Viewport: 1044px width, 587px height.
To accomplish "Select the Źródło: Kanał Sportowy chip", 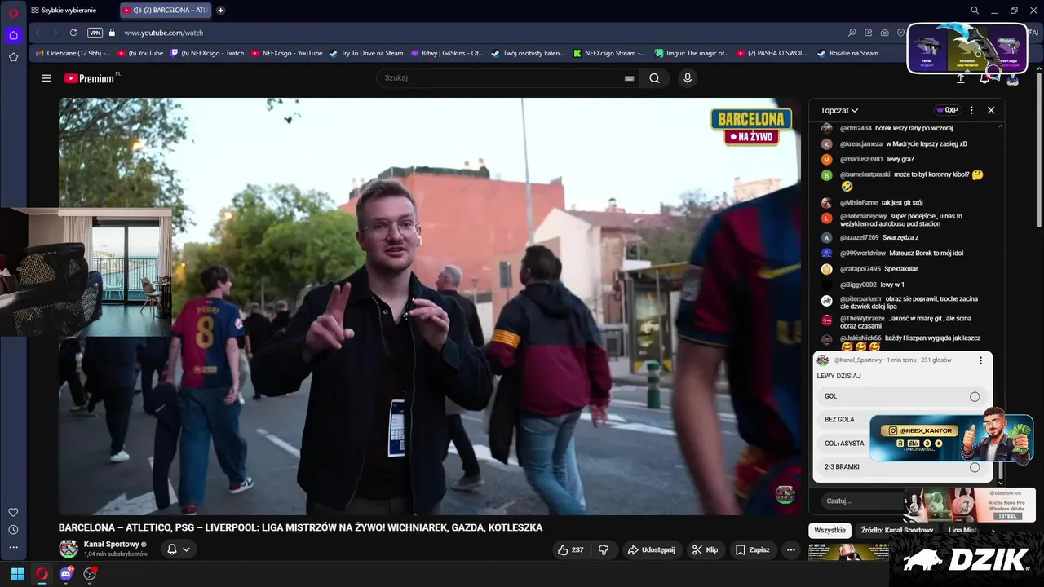I will (896, 530).
